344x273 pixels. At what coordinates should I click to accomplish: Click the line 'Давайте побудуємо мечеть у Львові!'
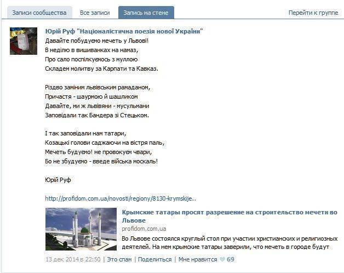[x=97, y=41]
